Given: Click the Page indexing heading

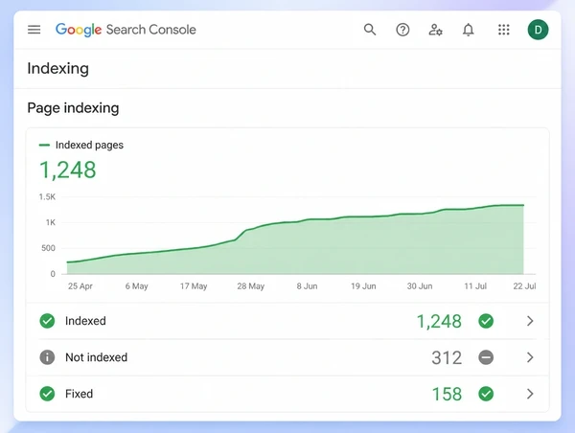Looking at the screenshot, I should point(74,108).
